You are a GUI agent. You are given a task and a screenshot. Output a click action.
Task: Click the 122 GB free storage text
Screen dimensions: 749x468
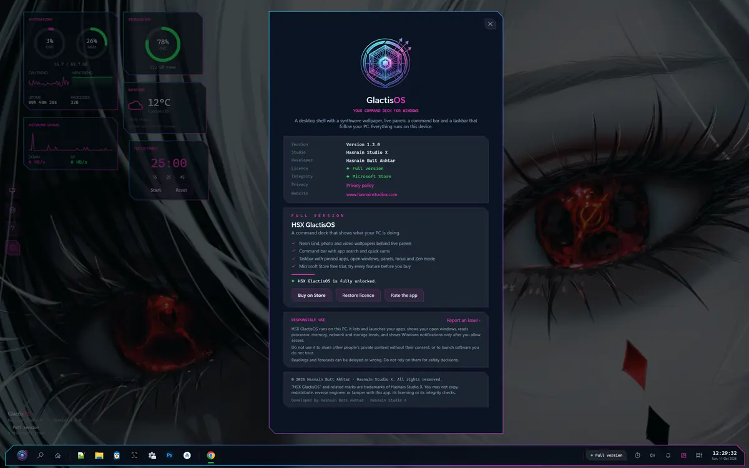(163, 67)
